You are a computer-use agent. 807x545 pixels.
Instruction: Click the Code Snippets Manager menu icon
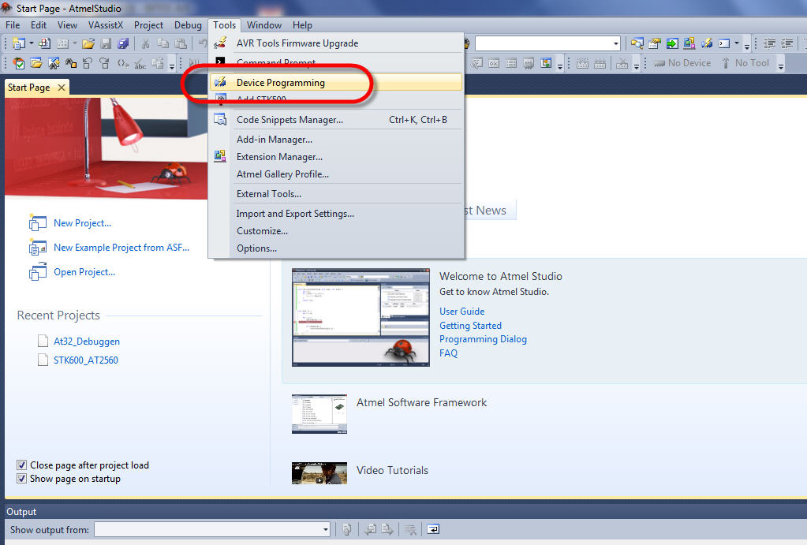[220, 119]
